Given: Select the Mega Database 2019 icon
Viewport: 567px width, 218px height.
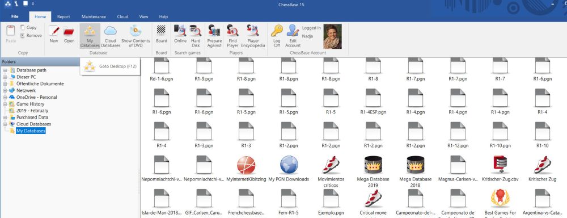Looking at the screenshot, I should [373, 165].
